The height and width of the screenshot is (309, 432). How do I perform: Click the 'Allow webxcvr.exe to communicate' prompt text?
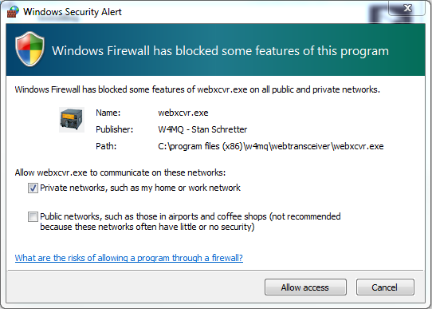coord(120,172)
